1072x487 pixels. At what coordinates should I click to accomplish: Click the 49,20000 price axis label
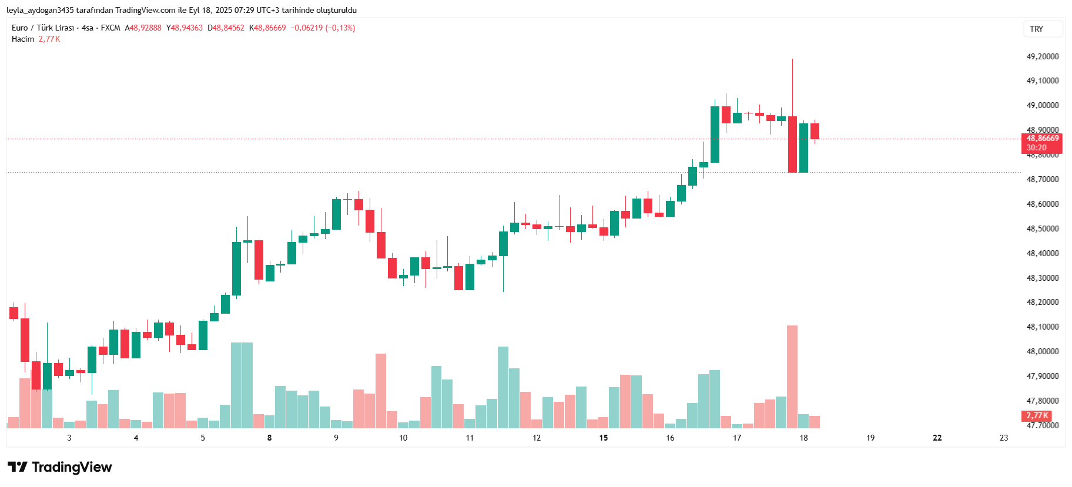[x=1042, y=56]
